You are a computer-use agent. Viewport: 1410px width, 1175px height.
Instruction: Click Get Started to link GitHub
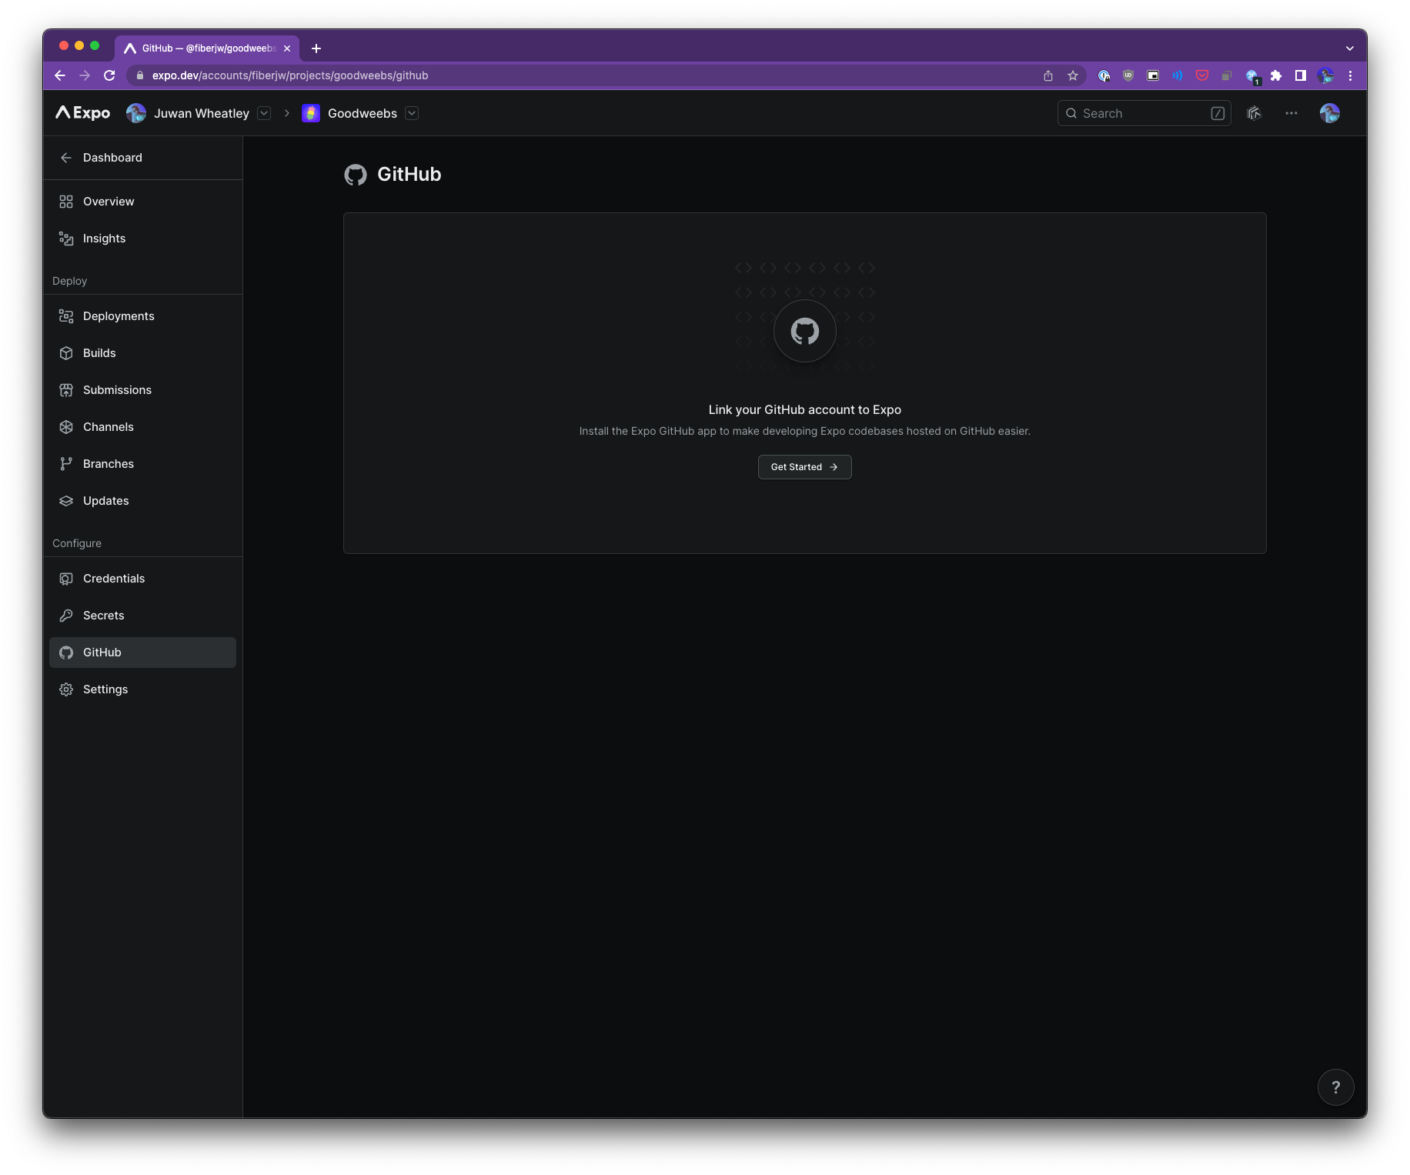coord(804,467)
